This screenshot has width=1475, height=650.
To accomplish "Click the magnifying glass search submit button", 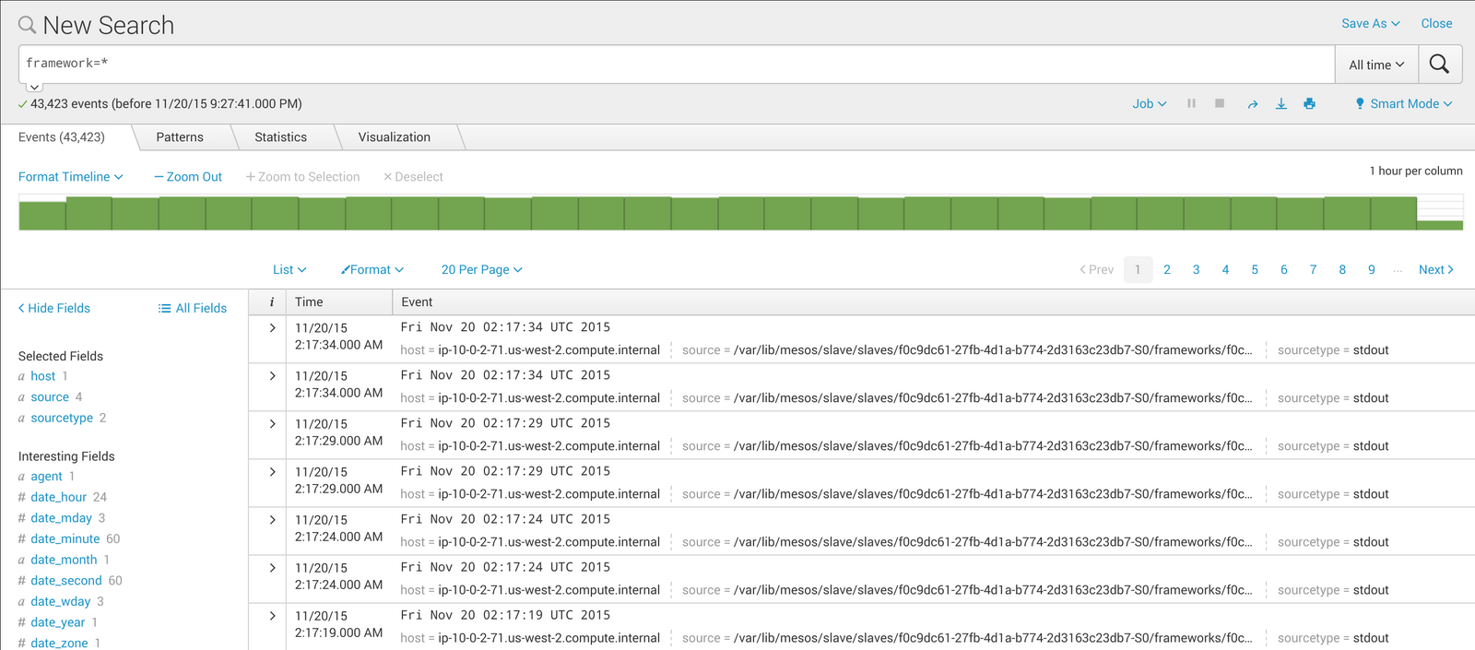I will (x=1439, y=65).
